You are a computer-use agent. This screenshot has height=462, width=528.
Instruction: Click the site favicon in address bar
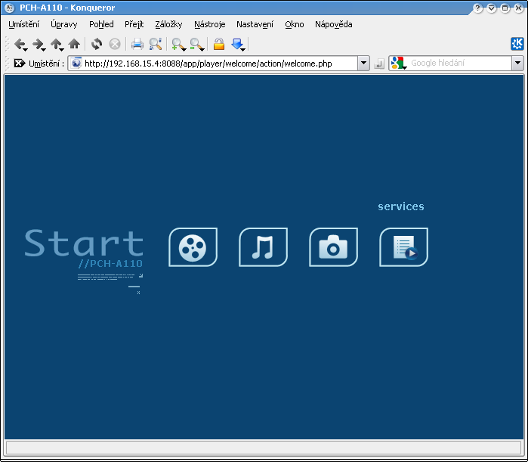(76, 63)
